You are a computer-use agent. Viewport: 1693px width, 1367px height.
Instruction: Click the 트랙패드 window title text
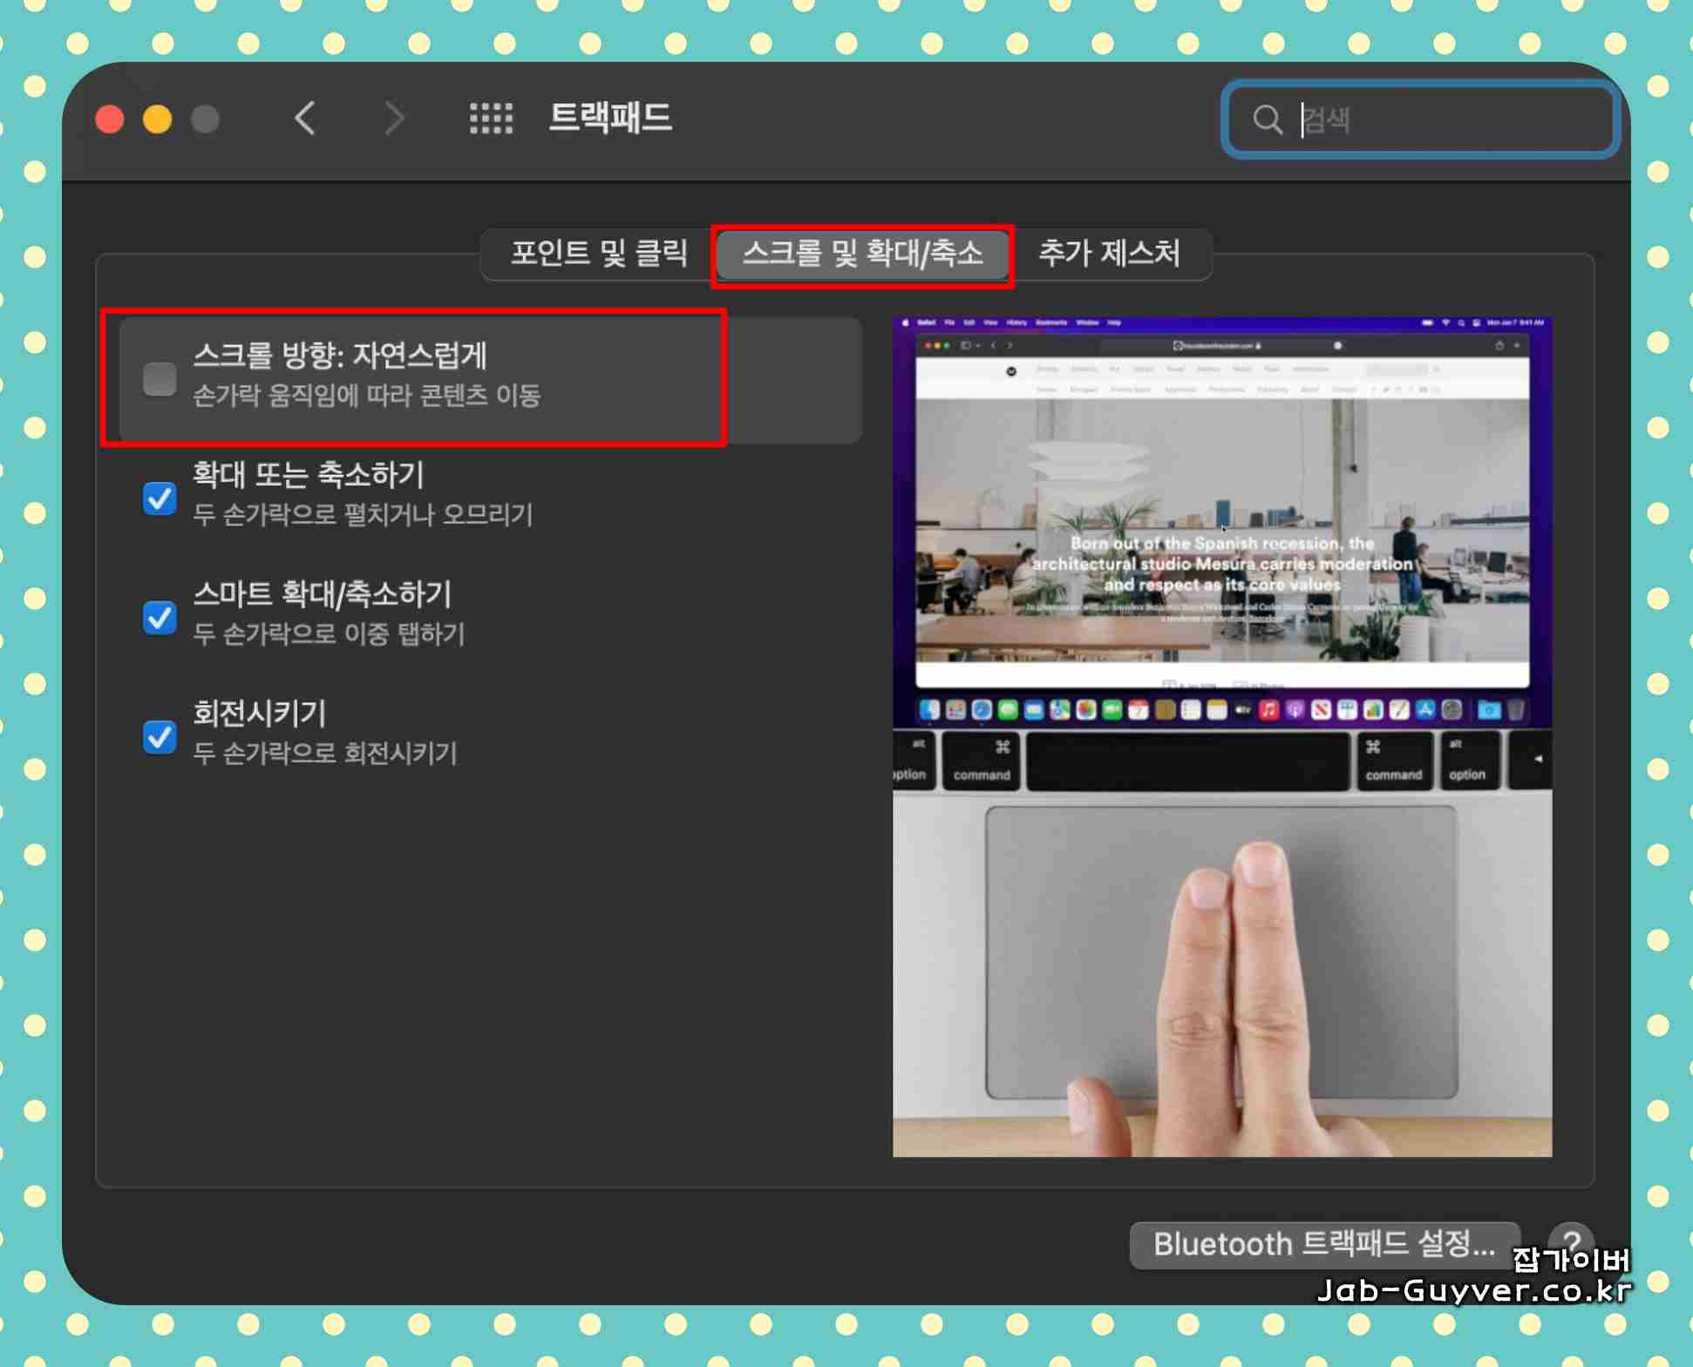(610, 118)
